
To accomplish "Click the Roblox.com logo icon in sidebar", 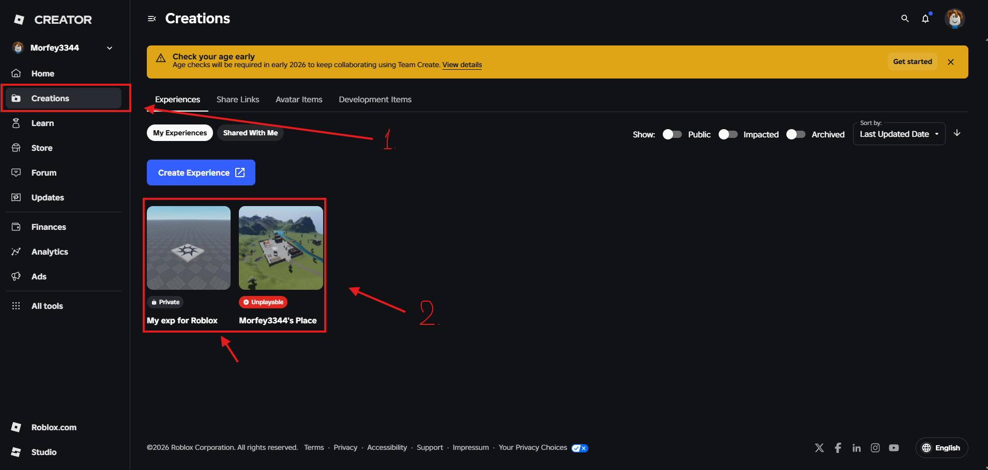I will [x=17, y=427].
